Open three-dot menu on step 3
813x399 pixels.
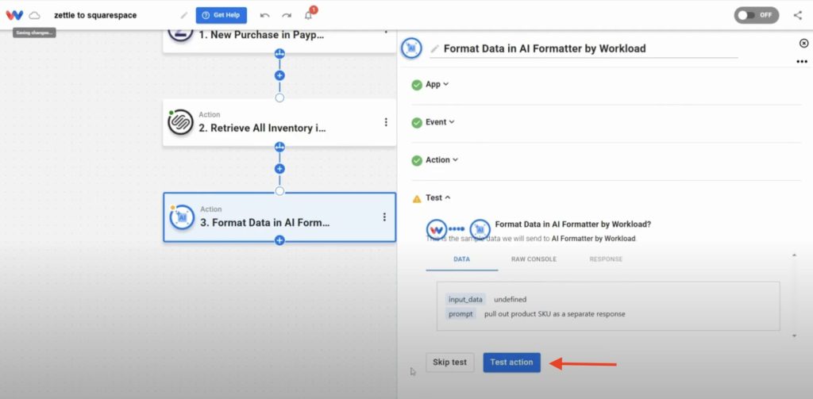[x=384, y=217]
